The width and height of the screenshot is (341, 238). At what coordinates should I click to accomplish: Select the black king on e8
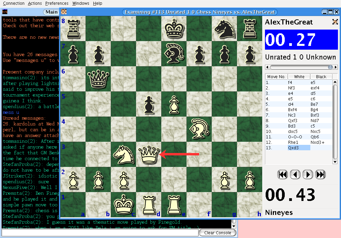174,29
